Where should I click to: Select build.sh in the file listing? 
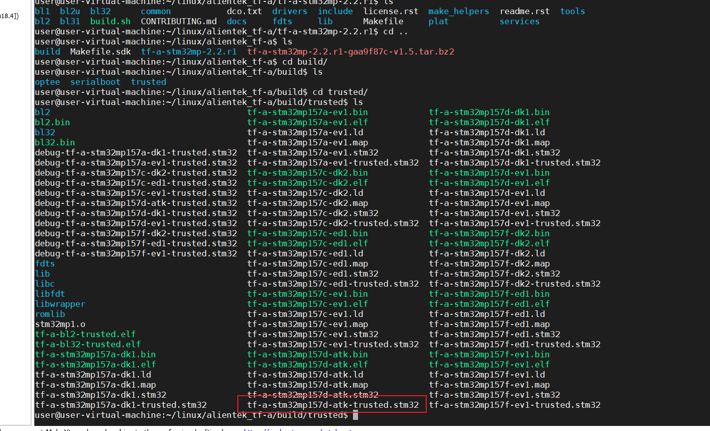(x=111, y=21)
